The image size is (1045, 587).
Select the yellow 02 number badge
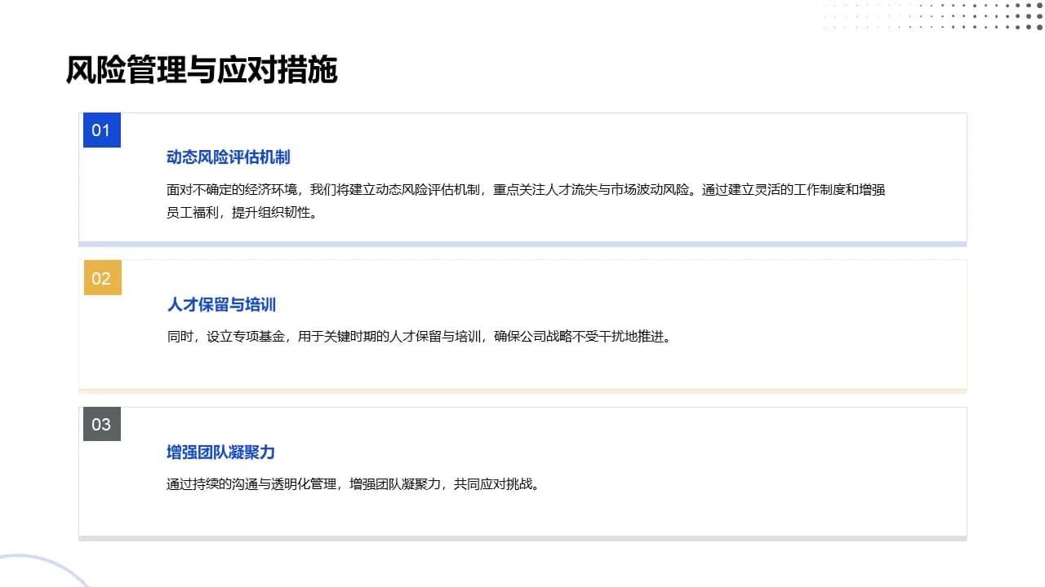pyautogui.click(x=102, y=278)
